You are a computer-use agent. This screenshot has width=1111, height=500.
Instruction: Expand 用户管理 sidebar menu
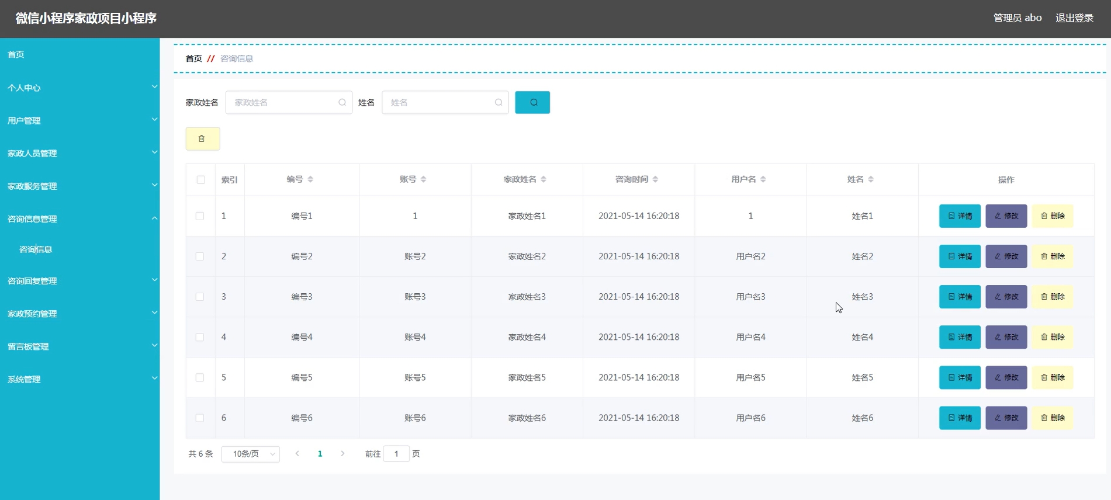80,120
